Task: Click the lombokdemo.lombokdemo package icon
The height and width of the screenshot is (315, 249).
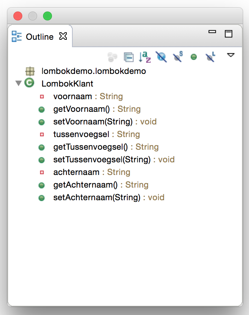Action: 29,71
